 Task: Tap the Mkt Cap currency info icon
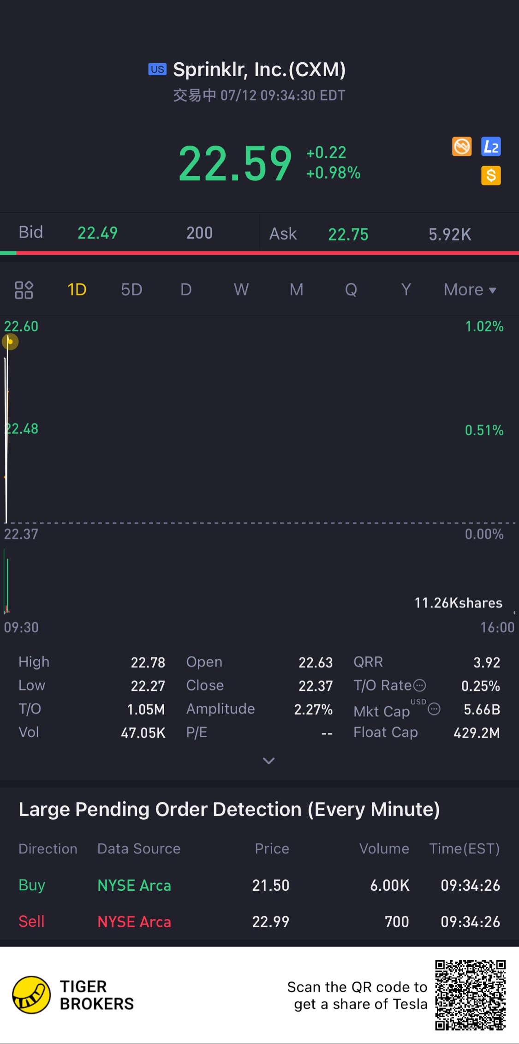(x=434, y=709)
